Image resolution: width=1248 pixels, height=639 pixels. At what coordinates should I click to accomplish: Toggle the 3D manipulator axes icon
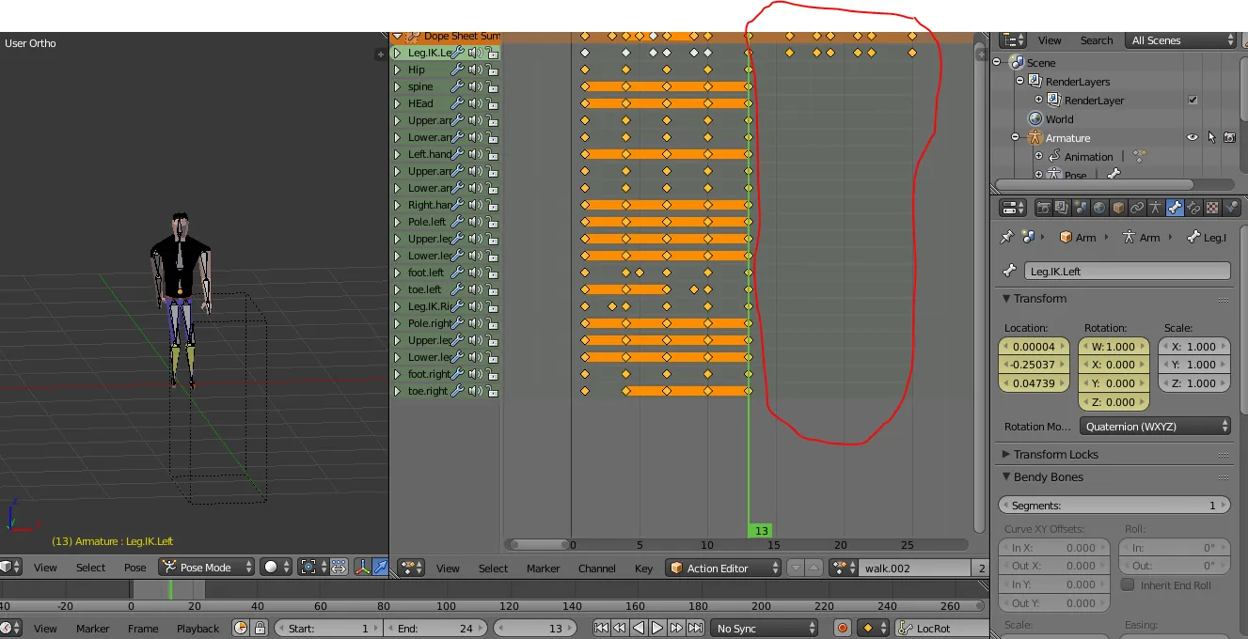click(x=362, y=567)
